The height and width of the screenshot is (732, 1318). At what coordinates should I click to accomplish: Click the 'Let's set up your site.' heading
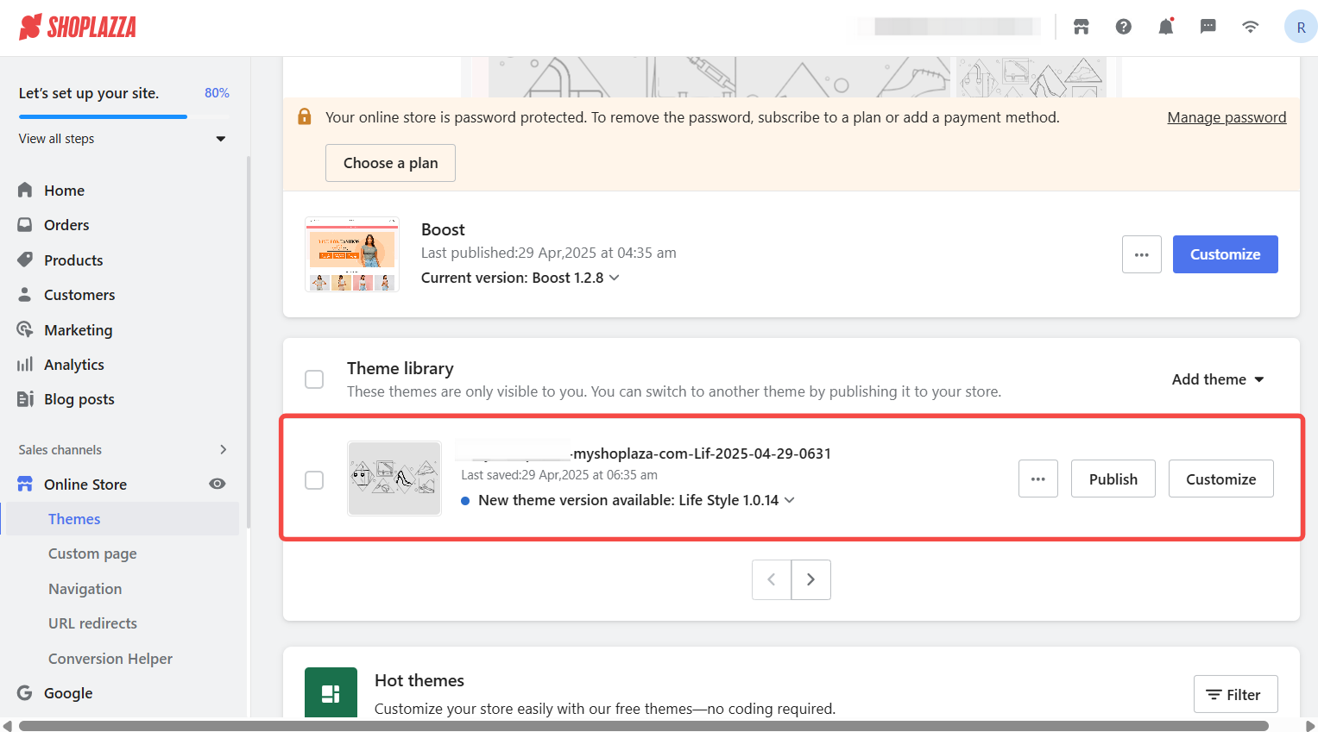[89, 93]
